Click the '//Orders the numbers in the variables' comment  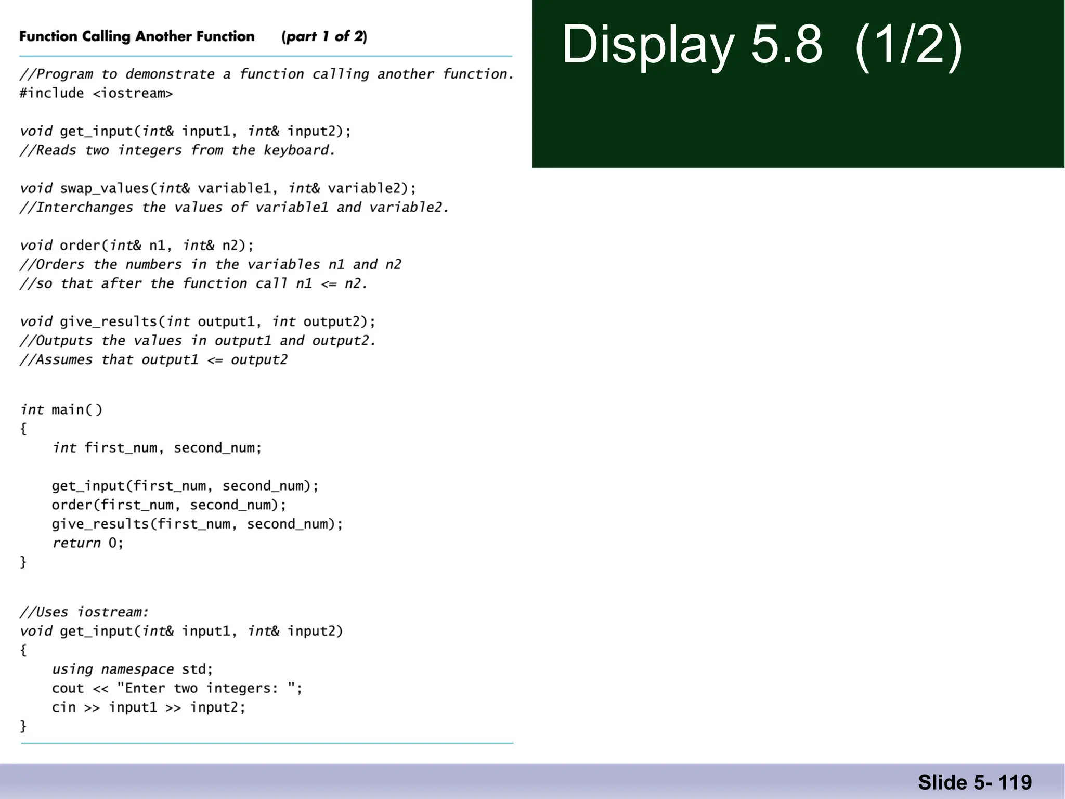(x=211, y=264)
